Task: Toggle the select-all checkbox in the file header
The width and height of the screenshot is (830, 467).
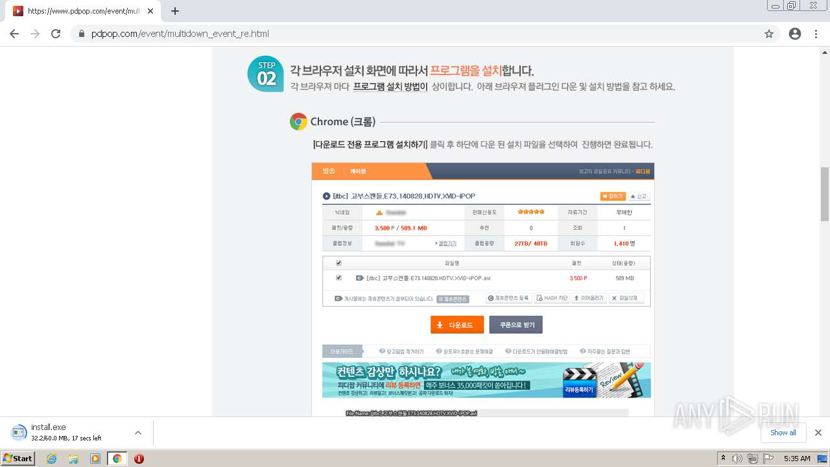Action: point(338,263)
